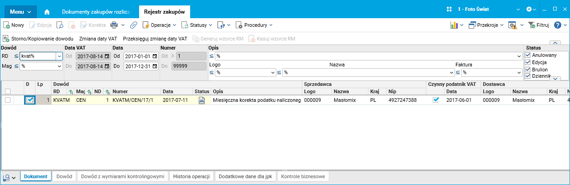The width and height of the screenshot is (570, 185).
Task: Expand the Opis filter dropdown
Action: [x=519, y=56]
